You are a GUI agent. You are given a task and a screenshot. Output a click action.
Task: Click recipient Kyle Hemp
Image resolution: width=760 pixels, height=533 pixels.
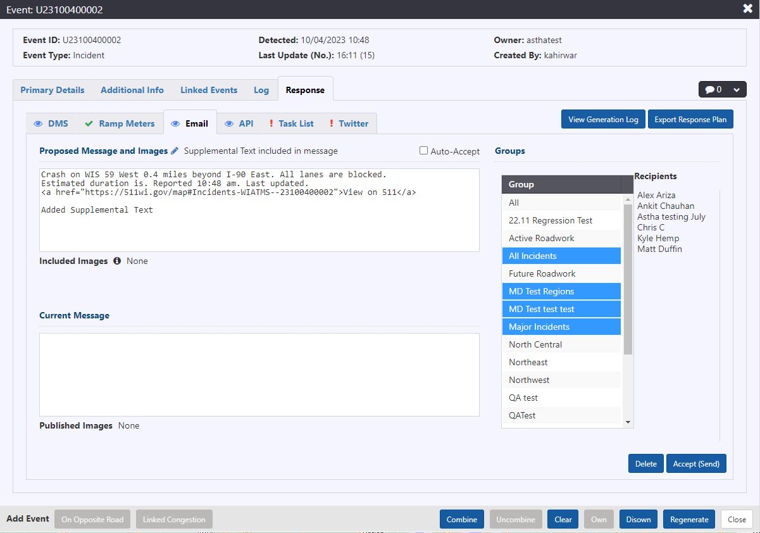[x=658, y=238]
